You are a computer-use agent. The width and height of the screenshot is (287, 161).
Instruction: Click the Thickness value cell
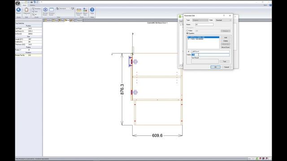35,45
